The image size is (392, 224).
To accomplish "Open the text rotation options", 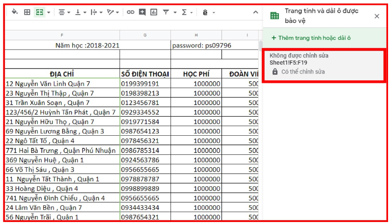I will tap(113, 12).
